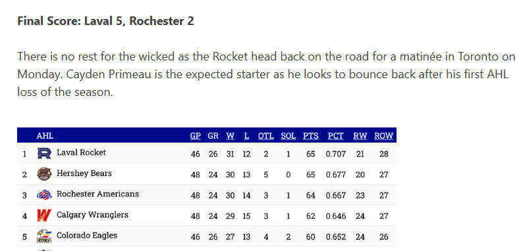
Task: Sort the table by W column
Action: (x=230, y=136)
